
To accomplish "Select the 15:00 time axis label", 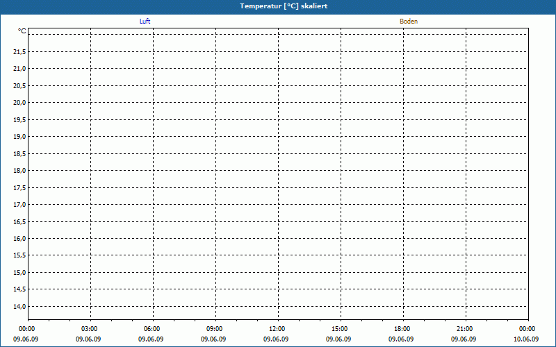I will (x=340, y=329).
